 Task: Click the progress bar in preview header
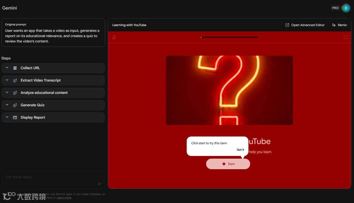pyautogui.click(x=229, y=37)
